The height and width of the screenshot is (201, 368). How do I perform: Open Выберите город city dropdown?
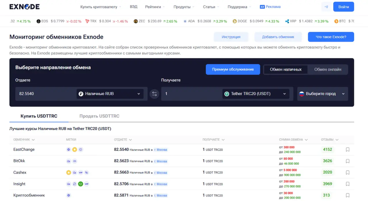(322, 94)
